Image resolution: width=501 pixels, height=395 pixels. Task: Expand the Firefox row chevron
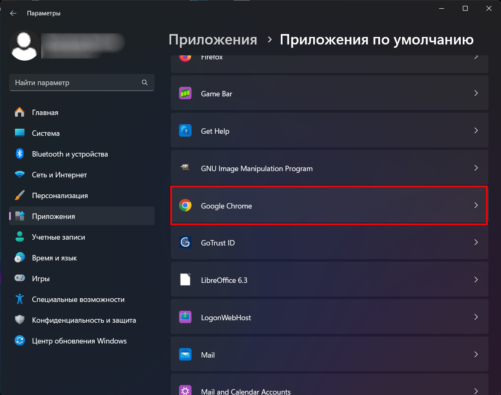[x=476, y=56]
